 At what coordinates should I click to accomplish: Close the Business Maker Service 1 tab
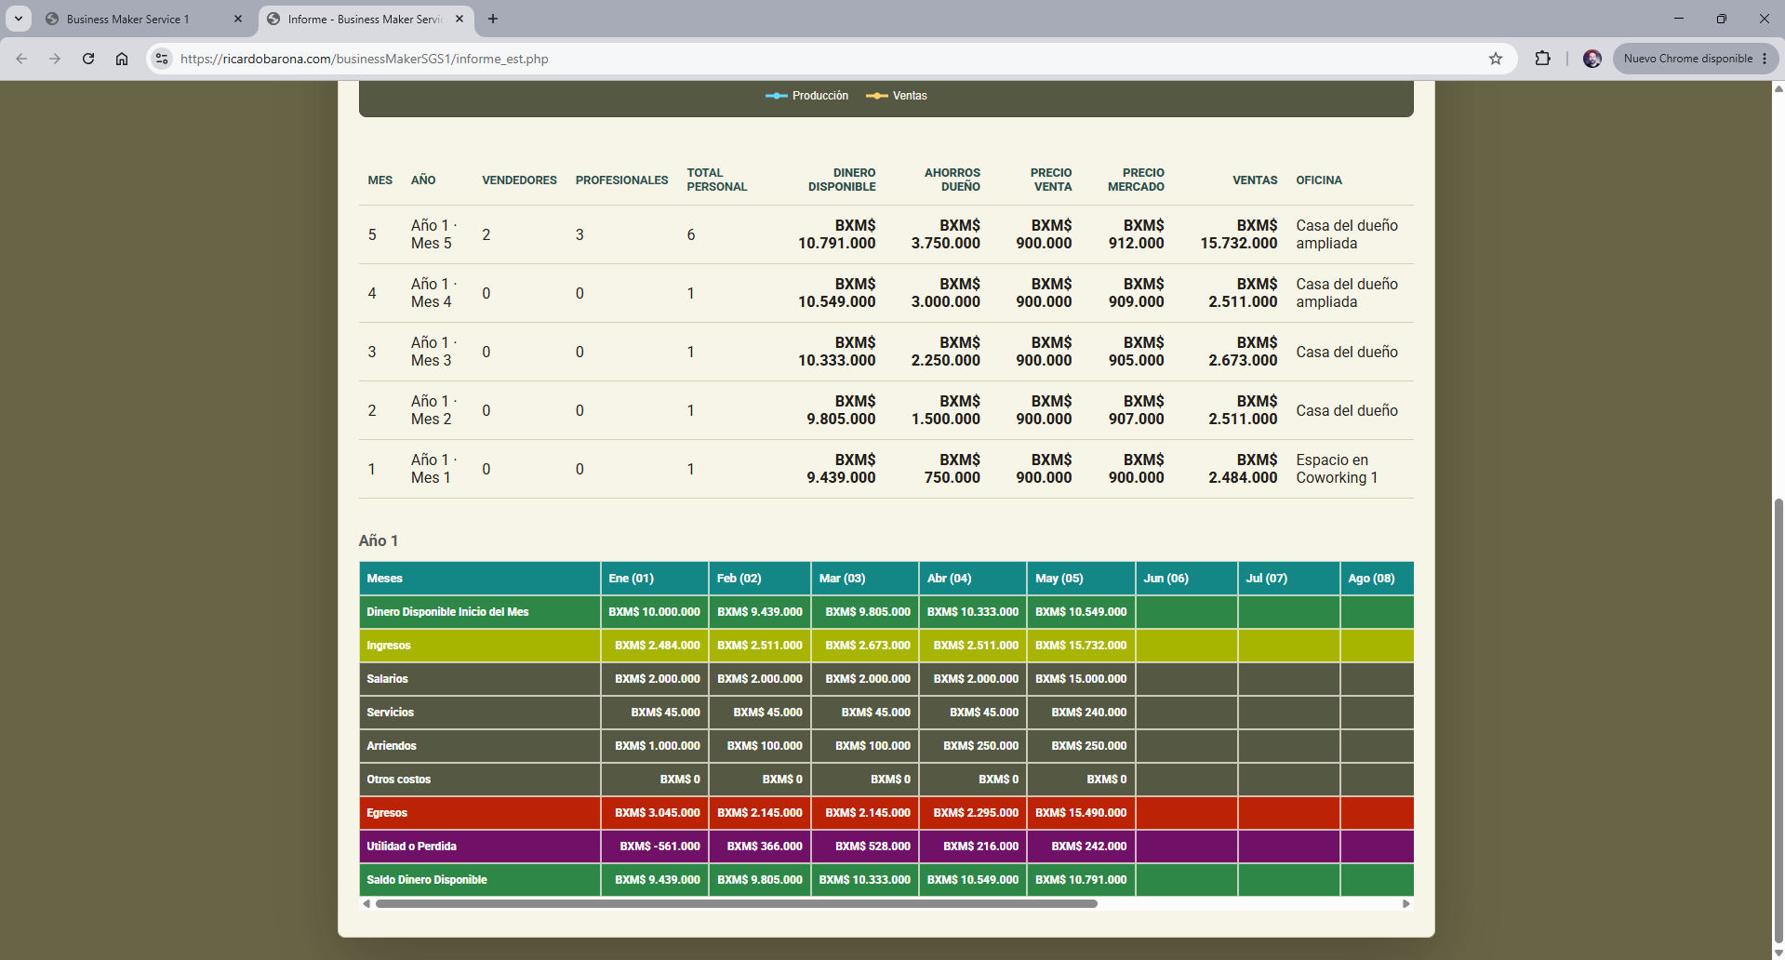[238, 19]
